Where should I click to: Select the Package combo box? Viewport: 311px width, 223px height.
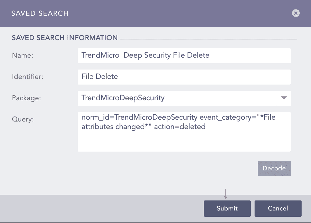[x=184, y=98]
